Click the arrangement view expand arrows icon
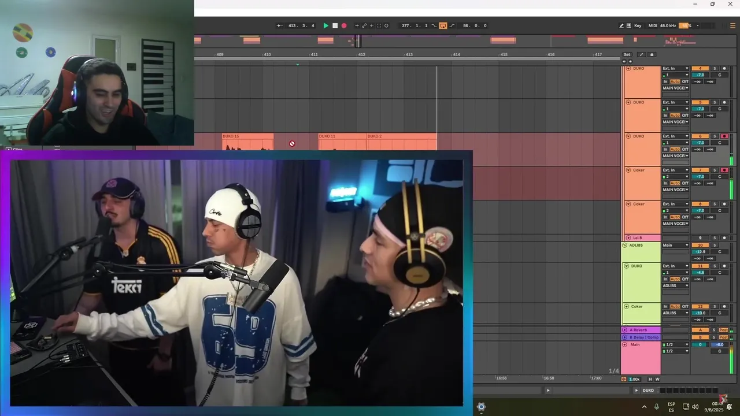 pos(641,54)
